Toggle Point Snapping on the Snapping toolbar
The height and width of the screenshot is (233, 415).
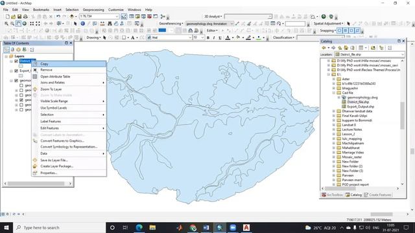coord(340,30)
